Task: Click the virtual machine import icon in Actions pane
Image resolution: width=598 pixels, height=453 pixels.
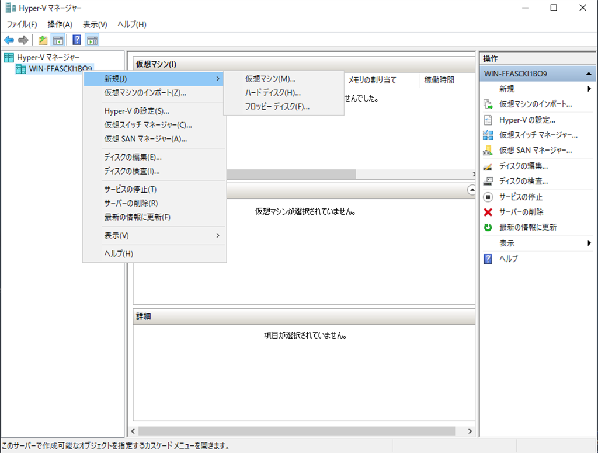Action: pyautogui.click(x=488, y=104)
